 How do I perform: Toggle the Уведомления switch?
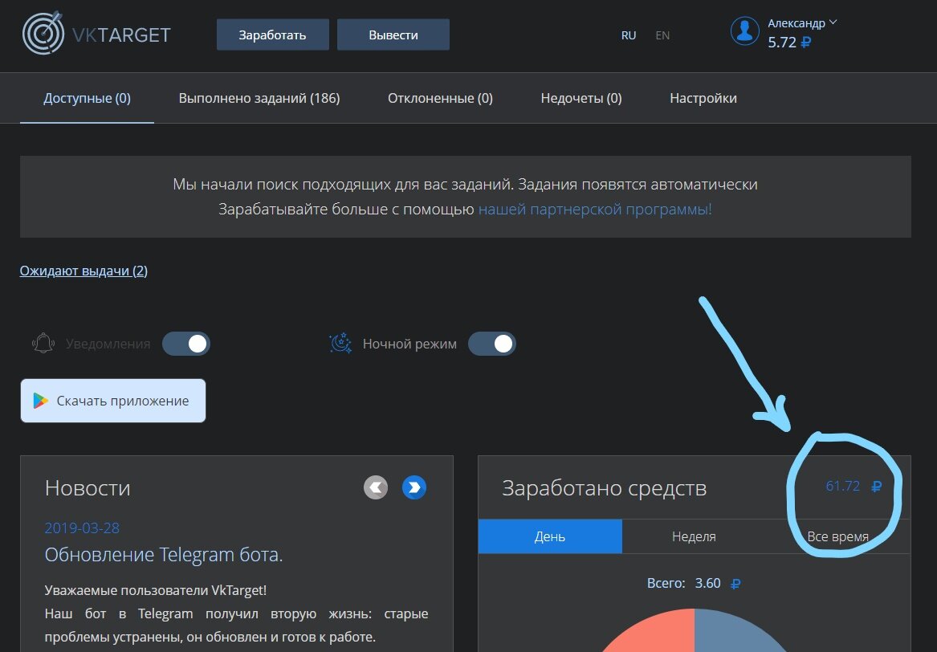pyautogui.click(x=186, y=344)
